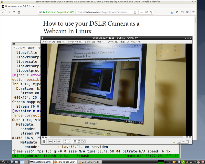Go to Firefox home page

19,12
